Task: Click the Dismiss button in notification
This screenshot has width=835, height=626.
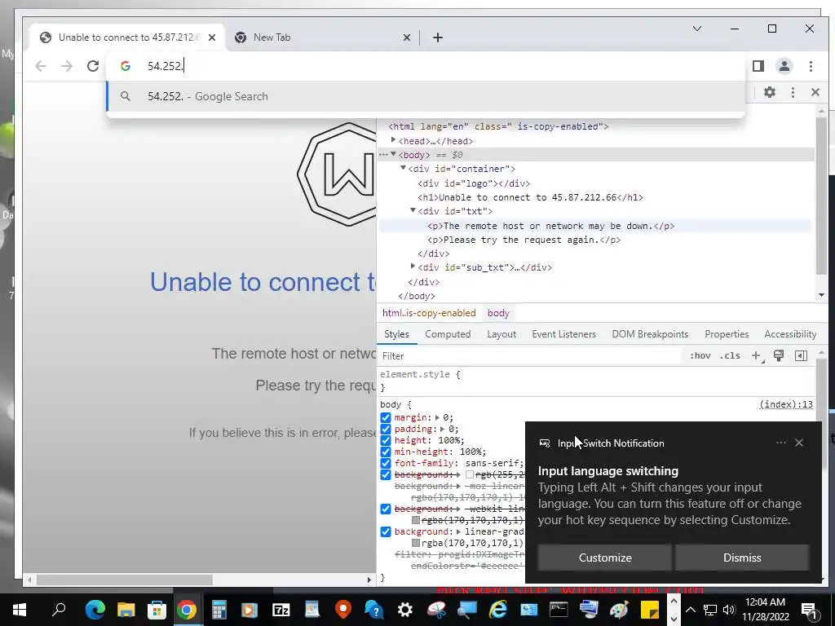Action: coord(742,558)
